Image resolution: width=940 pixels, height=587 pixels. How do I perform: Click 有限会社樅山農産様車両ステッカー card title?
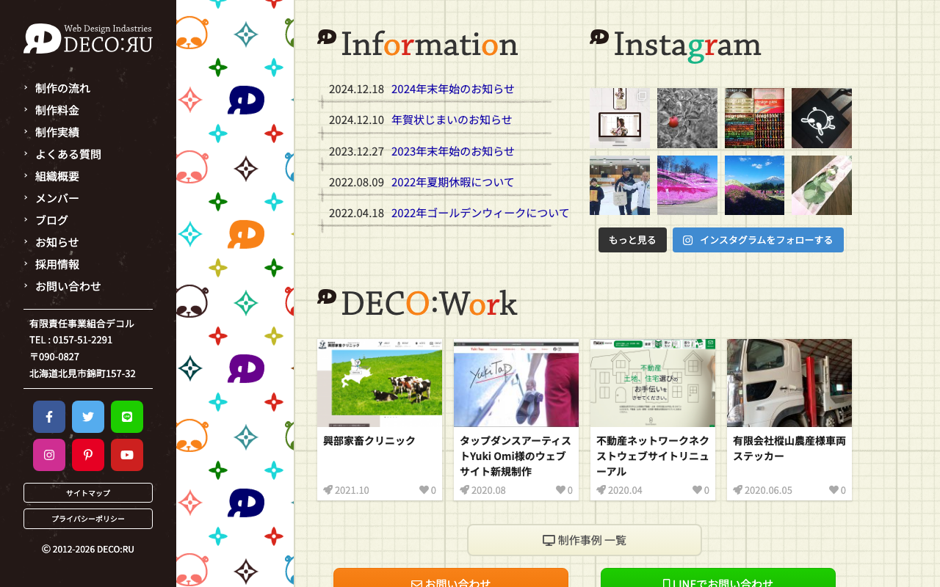tap(789, 448)
